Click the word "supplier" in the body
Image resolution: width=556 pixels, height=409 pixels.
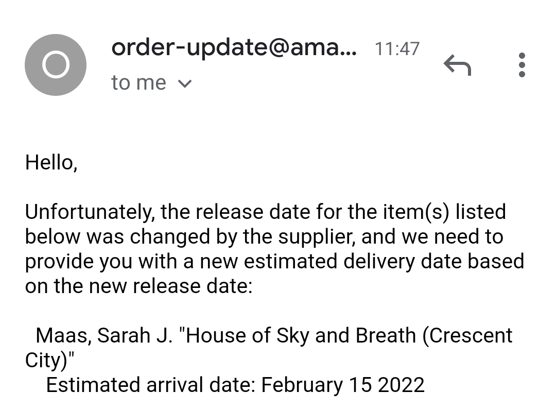click(307, 236)
